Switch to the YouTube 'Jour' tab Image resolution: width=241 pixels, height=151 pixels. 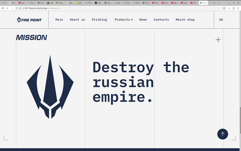[x=165, y=3]
